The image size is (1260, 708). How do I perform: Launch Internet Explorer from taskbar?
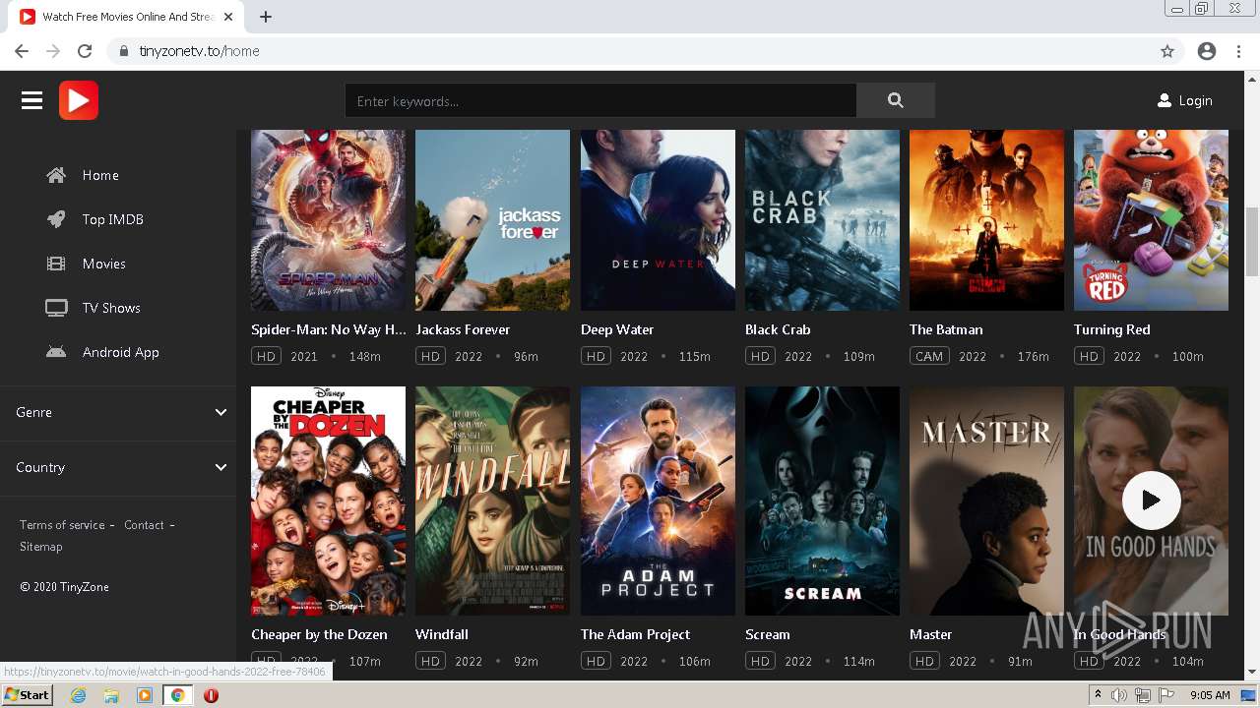[x=79, y=695]
